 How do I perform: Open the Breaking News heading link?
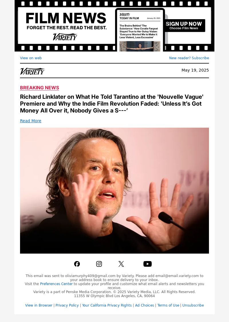(x=40, y=88)
